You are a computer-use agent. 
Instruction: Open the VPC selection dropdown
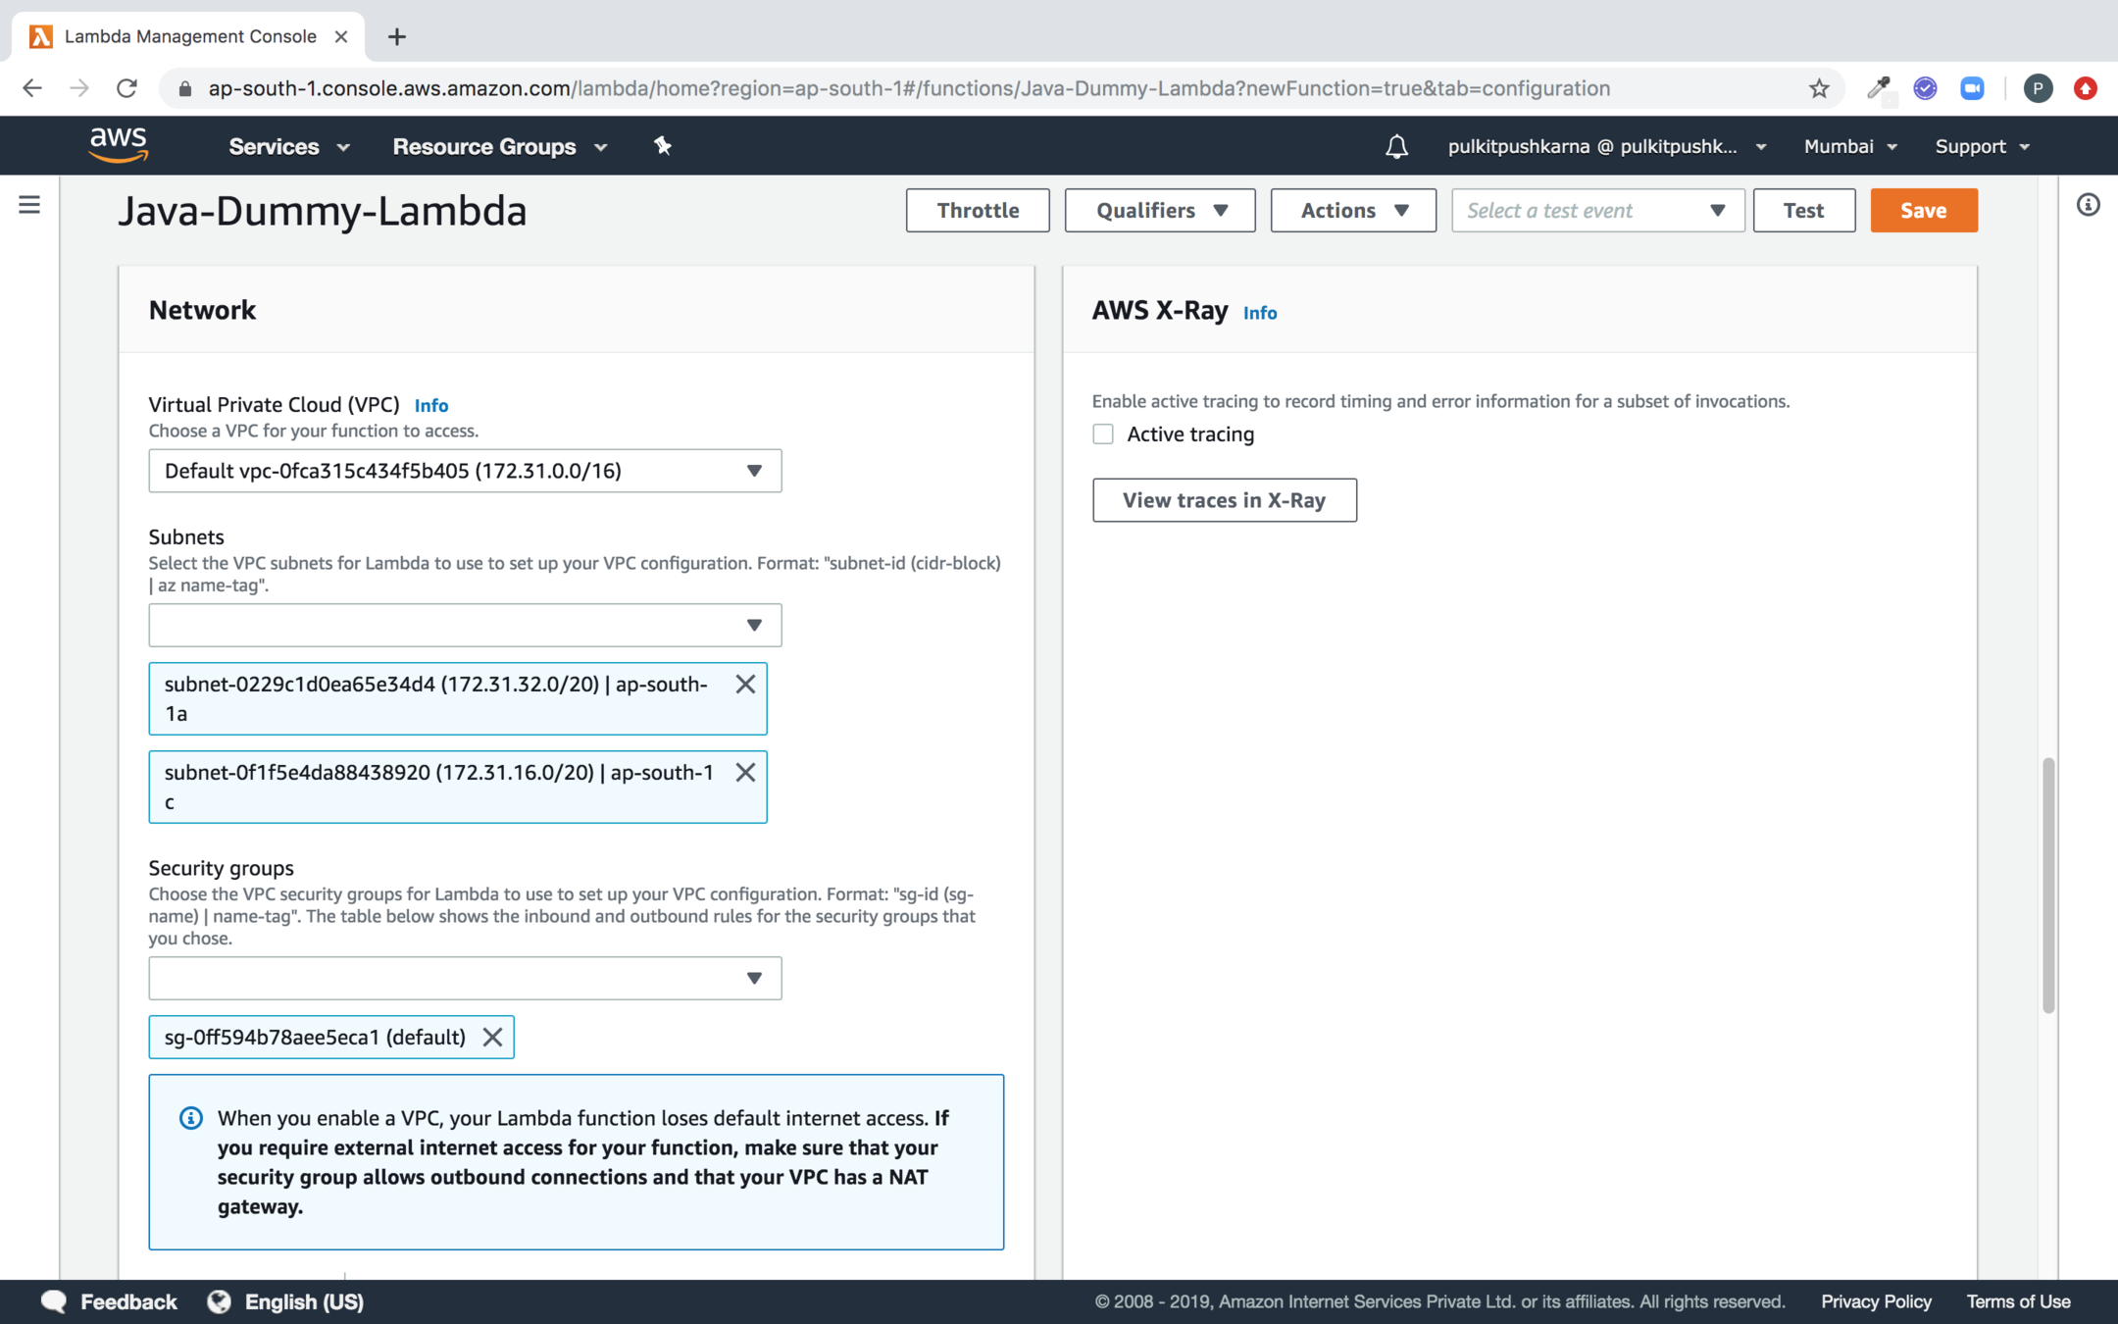tap(465, 471)
